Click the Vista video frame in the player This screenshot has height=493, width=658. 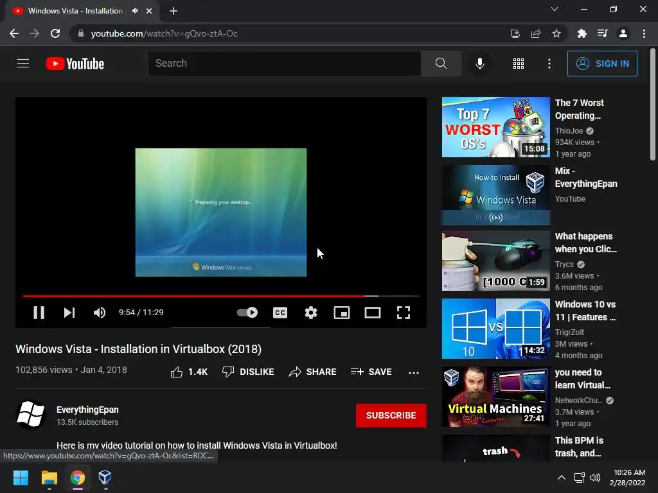click(221, 212)
